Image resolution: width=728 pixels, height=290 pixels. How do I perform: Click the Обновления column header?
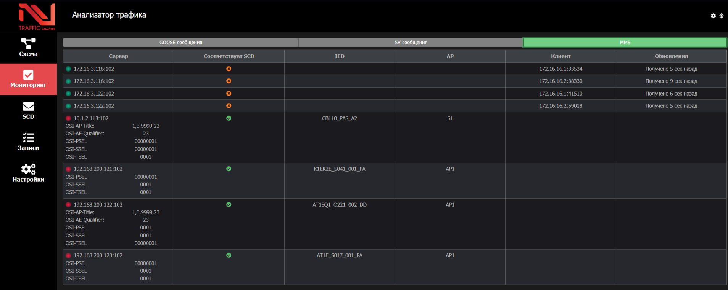point(671,56)
